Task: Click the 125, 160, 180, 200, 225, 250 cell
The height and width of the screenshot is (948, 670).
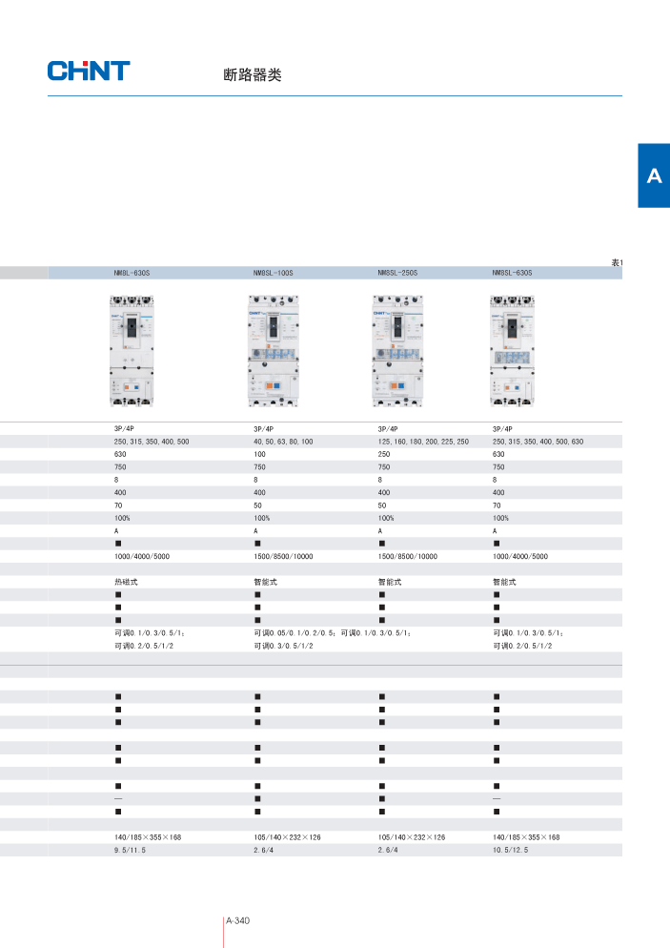Action: (423, 442)
